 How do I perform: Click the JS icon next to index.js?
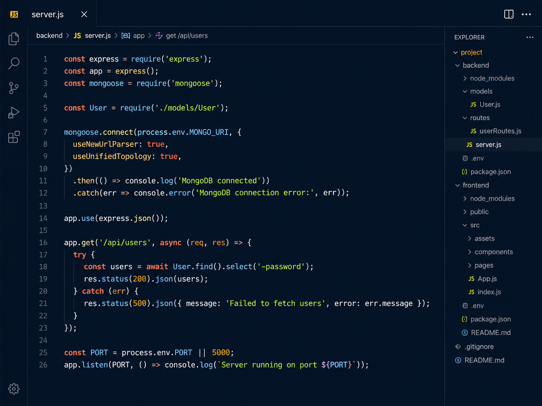coord(471,292)
